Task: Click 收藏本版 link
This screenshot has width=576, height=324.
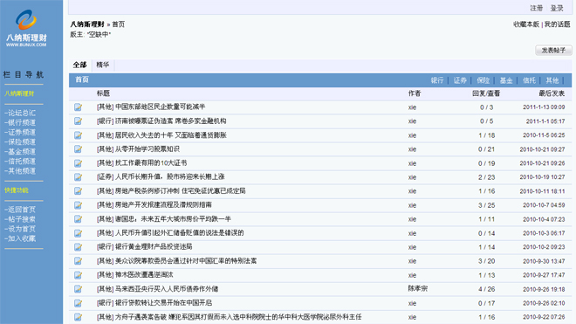Action: point(526,24)
